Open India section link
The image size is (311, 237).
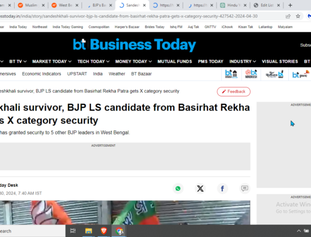point(98,74)
